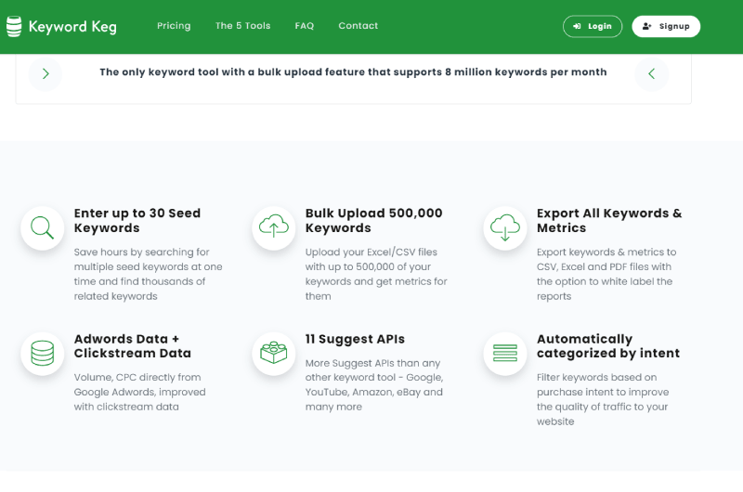Image resolution: width=743 pixels, height=492 pixels.
Task: Click the Login button
Action: [593, 27]
